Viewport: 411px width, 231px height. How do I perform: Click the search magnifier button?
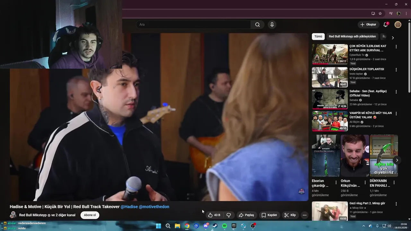coord(258,25)
